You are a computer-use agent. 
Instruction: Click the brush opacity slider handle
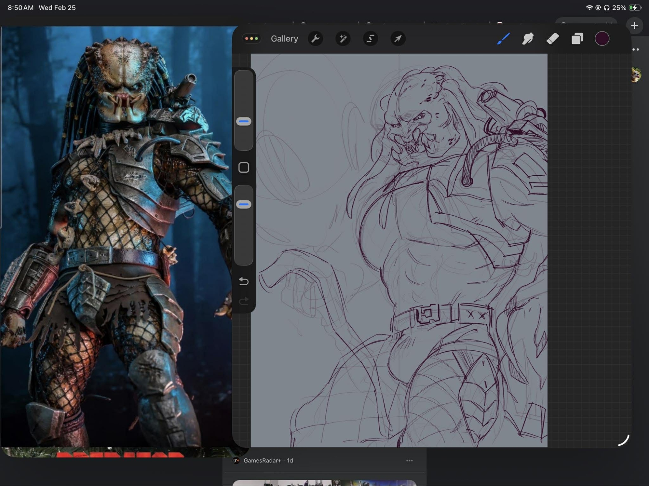point(244,204)
